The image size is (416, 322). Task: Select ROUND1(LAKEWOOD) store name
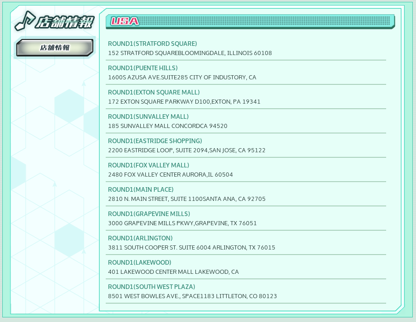click(140, 263)
